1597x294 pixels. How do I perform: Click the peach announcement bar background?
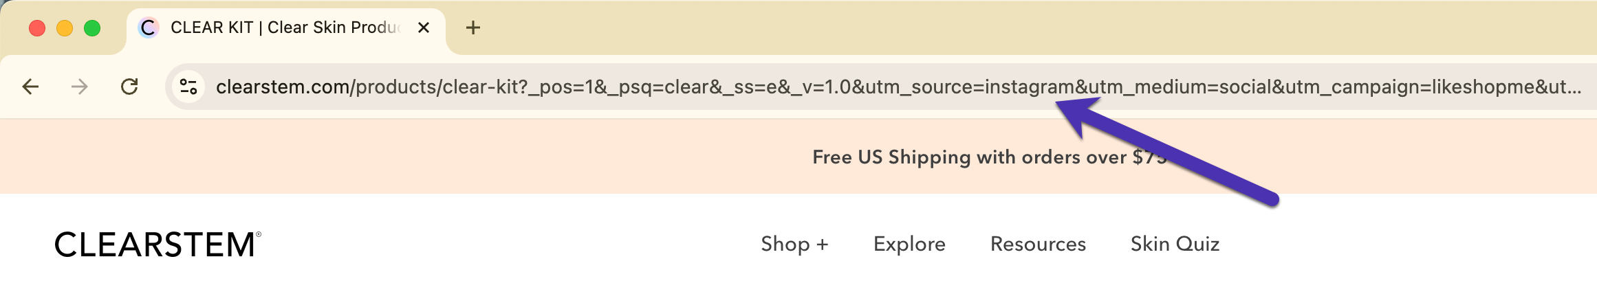pyautogui.click(x=413, y=157)
